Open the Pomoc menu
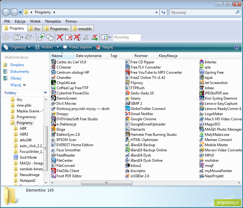Screen dimensions: 243x208 coord(71,21)
